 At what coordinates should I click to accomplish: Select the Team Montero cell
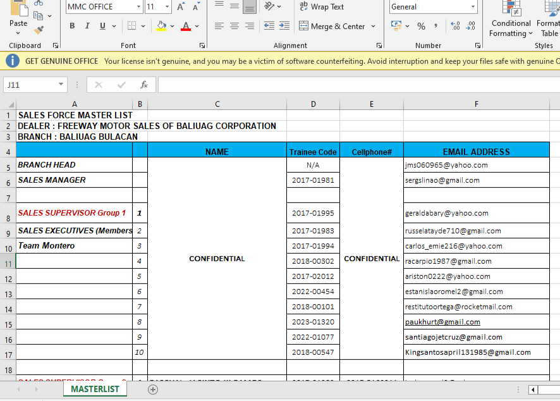(x=75, y=246)
